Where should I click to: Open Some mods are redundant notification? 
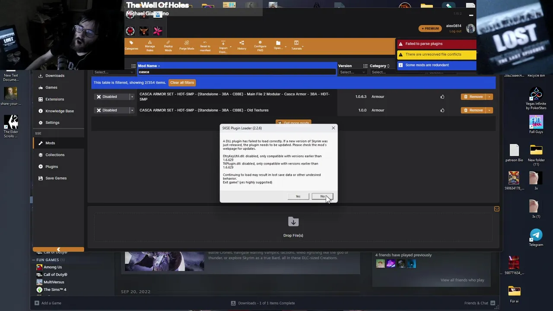pyautogui.click(x=436, y=65)
